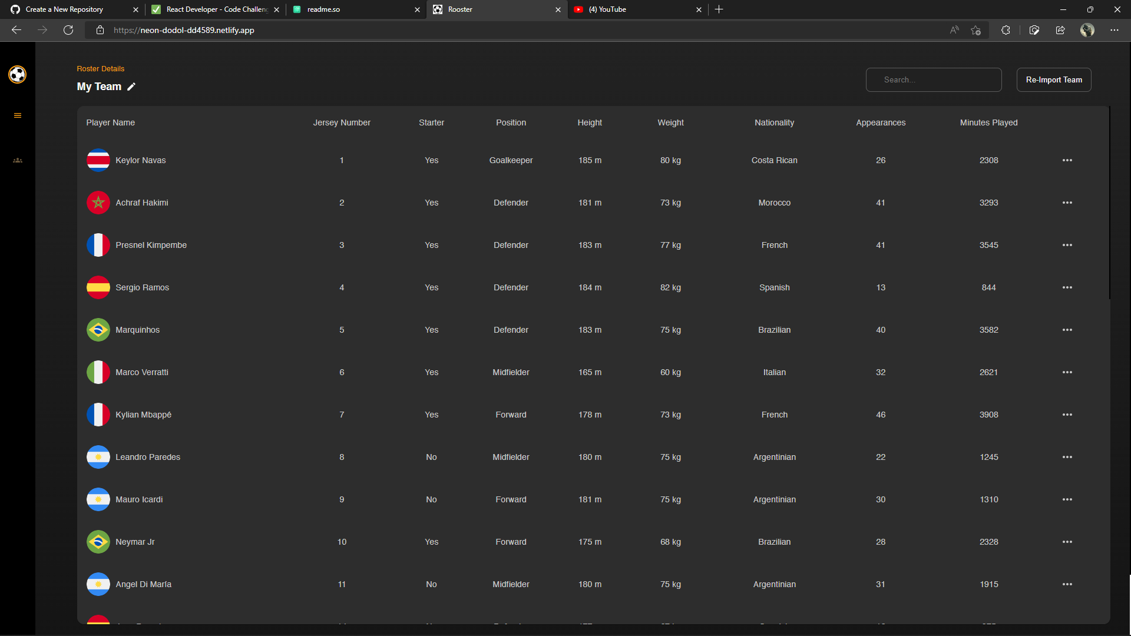Click the soccer ball logo in sidebar
The image size is (1131, 636).
coord(18,75)
